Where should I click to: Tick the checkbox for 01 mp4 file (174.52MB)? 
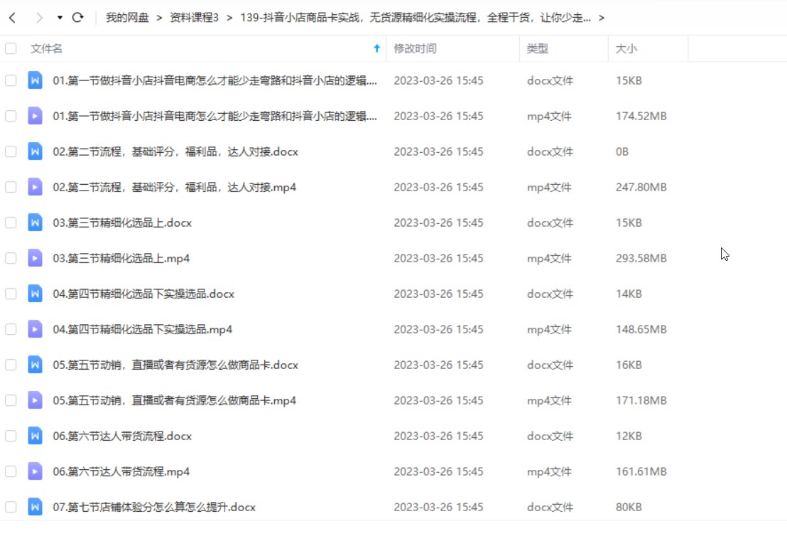pos(11,116)
